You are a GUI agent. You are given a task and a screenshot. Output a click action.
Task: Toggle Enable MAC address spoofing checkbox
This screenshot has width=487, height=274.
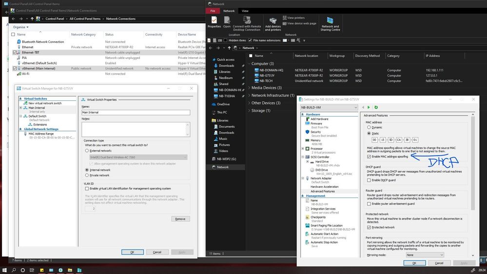[369, 157]
